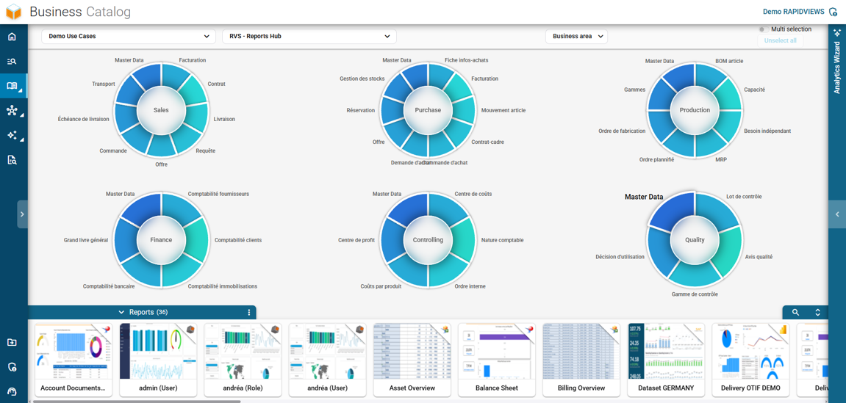Open the document search icon in sidebar

[x=12, y=160]
